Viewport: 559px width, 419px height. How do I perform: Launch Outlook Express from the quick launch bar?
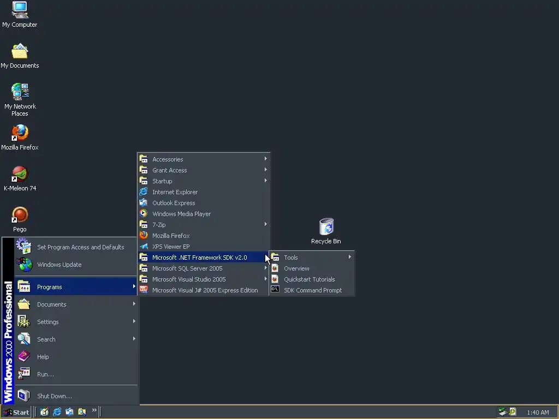coord(69,412)
